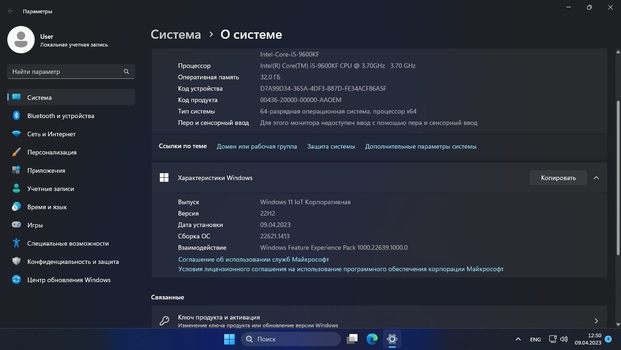Open Ключ продукта и активация chevron
Image resolution: width=621 pixels, height=350 pixels.
[596, 321]
